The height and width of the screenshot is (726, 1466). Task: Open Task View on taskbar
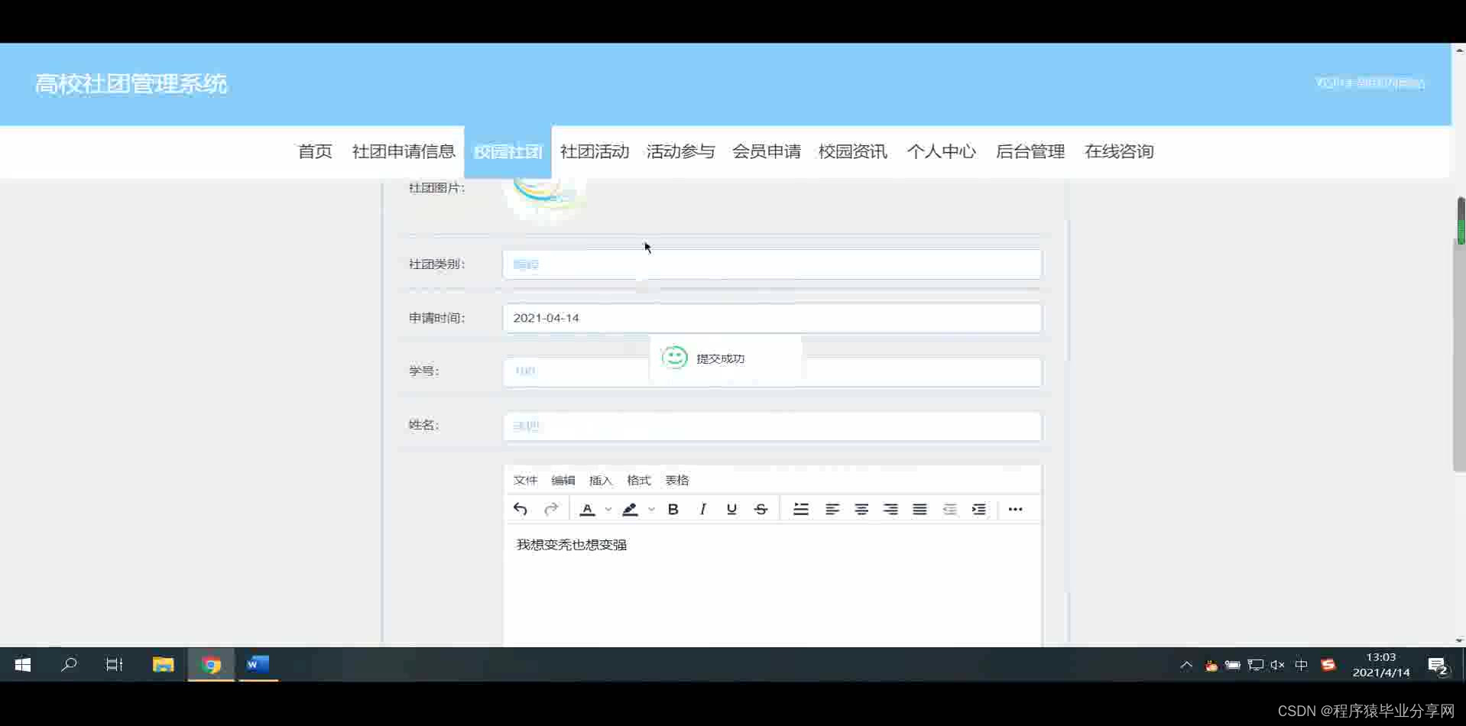(115, 665)
